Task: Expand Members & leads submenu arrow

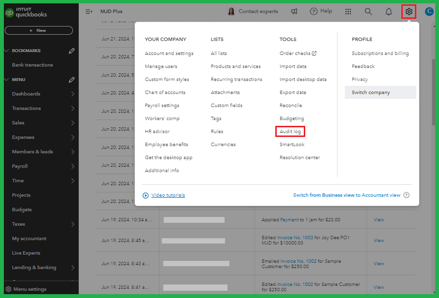Action: 73,152
